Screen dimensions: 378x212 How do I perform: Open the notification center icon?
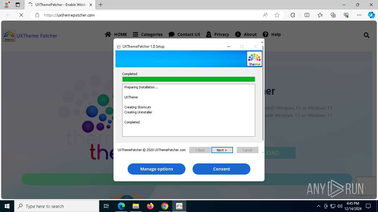(368, 206)
